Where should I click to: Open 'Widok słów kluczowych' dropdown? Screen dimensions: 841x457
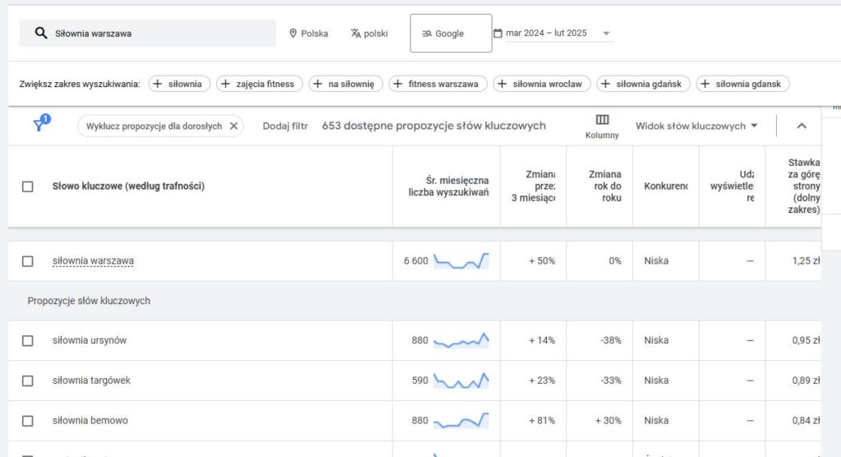click(696, 126)
